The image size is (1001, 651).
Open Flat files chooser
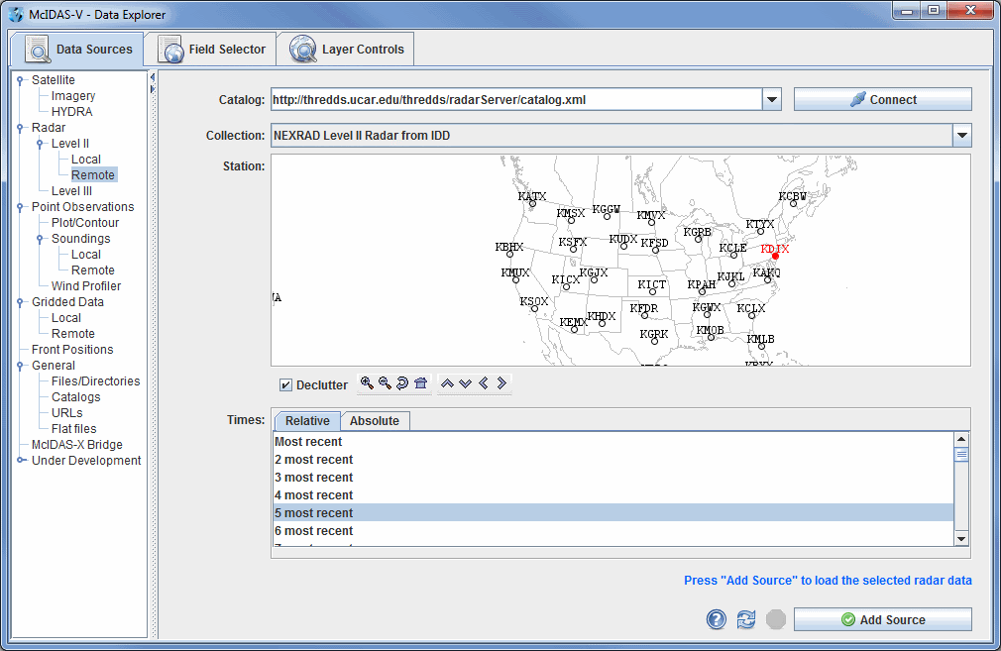[74, 429]
